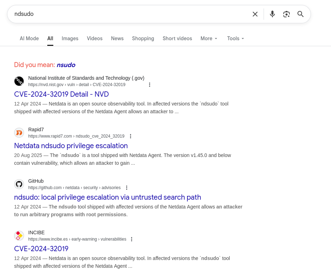Click the 'Rapid7' source name
This screenshot has height=272, width=331.
36,129
